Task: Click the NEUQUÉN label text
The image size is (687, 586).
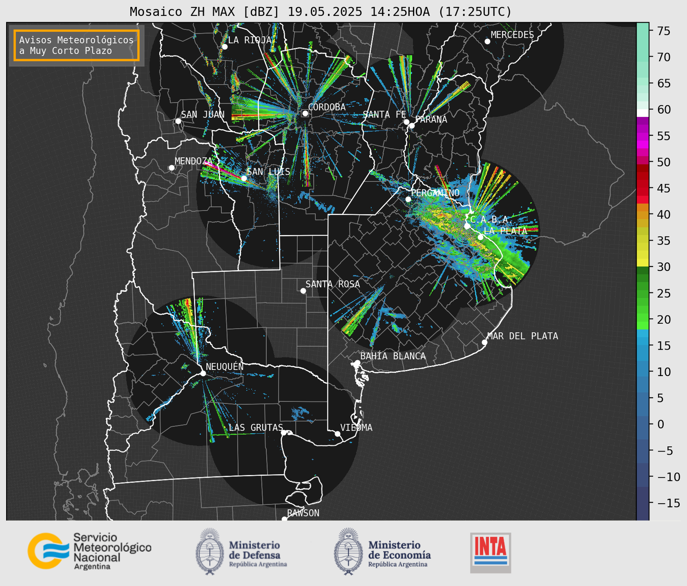Action: [x=224, y=366]
